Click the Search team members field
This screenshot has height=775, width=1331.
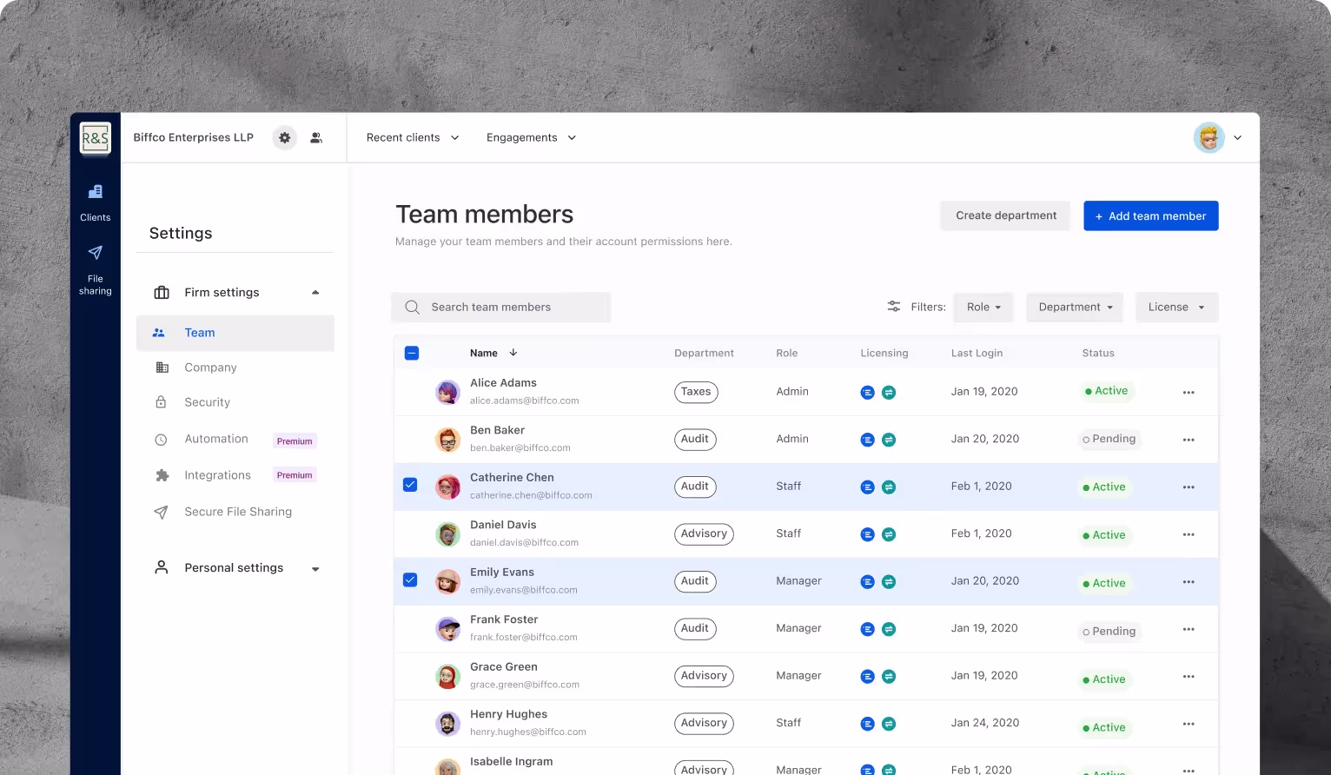501,308
